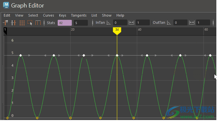The image size is (218, 122).
Task: Select the yellow keyframe at frame 29
Action: pyautogui.click(x=100, y=118)
